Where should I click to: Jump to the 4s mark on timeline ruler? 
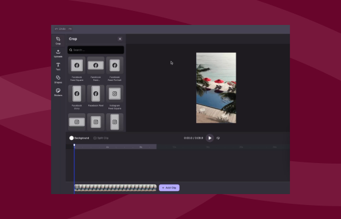click(107, 147)
